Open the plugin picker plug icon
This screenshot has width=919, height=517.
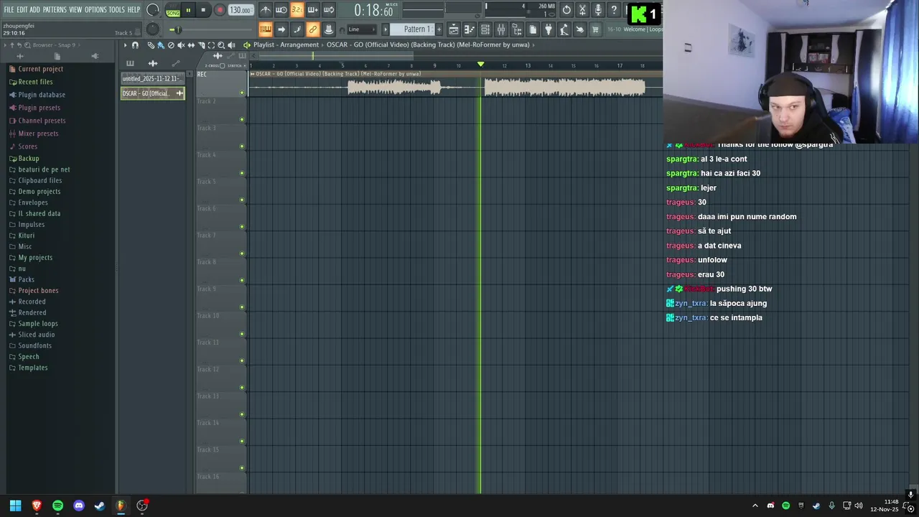tap(548, 29)
